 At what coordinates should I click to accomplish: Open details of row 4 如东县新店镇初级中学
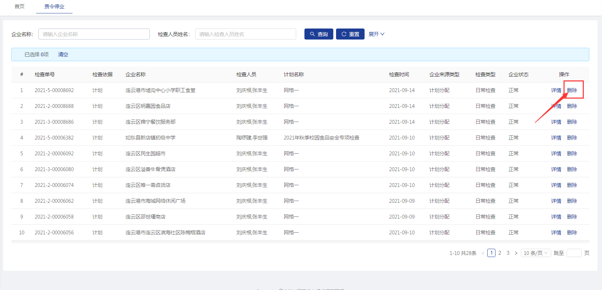(x=556, y=138)
